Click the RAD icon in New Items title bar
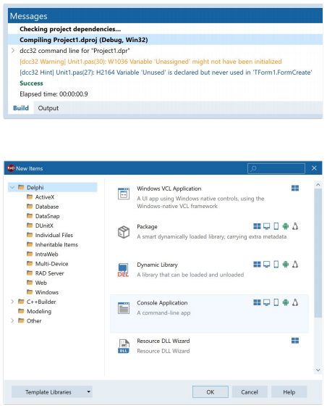The width and height of the screenshot is (327, 406). (11, 168)
